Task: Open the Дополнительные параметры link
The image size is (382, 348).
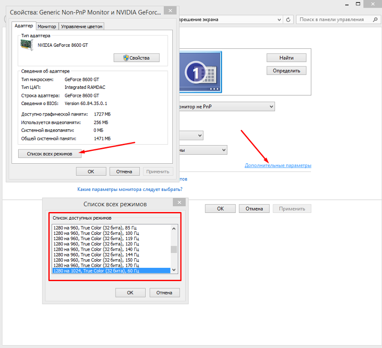Action: (278, 165)
